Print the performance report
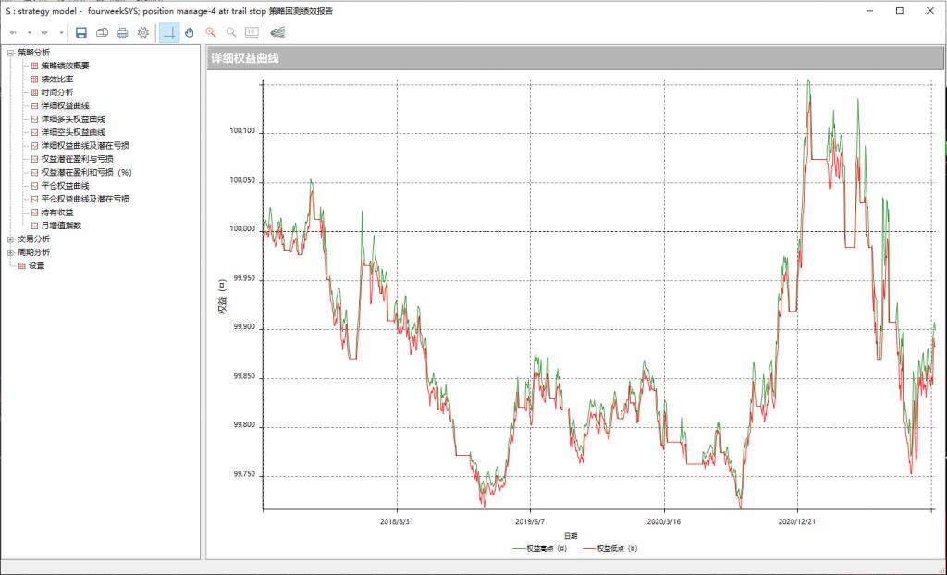 [123, 32]
